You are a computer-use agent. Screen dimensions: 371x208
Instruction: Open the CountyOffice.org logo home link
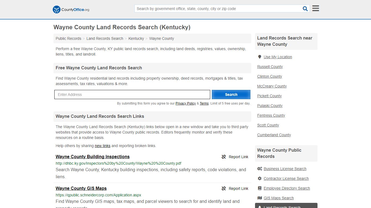click(x=71, y=9)
